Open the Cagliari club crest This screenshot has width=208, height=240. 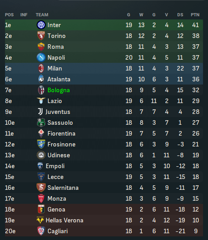point(41,231)
